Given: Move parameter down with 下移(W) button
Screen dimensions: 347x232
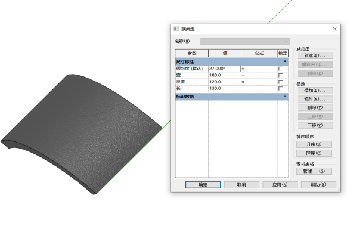Looking at the screenshot, I should pos(315,125).
